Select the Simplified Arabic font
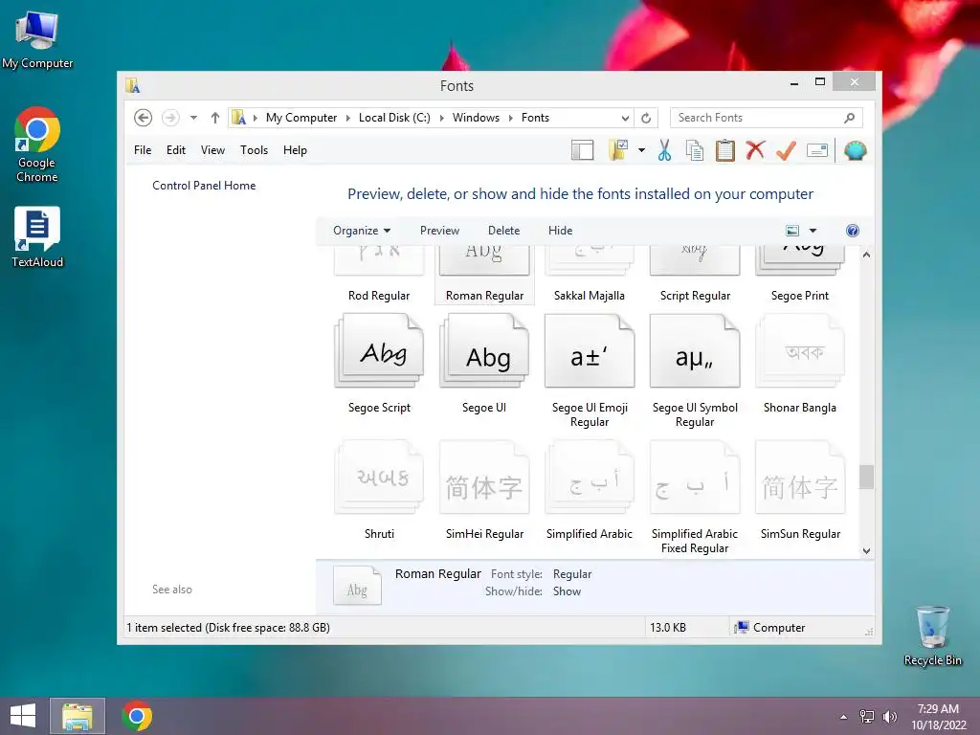The image size is (980, 735). (x=590, y=490)
